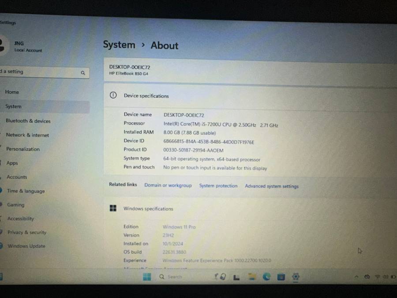Open Accounts settings

16,177
